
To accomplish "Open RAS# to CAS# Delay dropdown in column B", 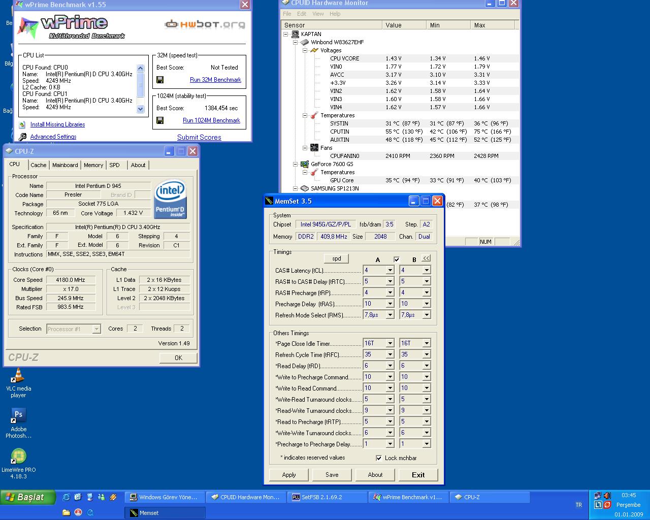I will click(x=427, y=281).
